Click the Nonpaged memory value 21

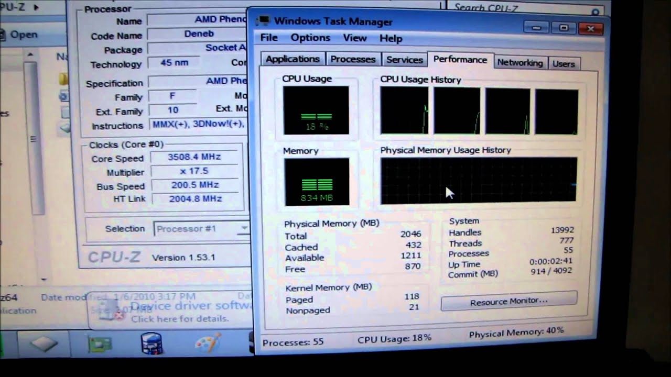[x=414, y=307]
